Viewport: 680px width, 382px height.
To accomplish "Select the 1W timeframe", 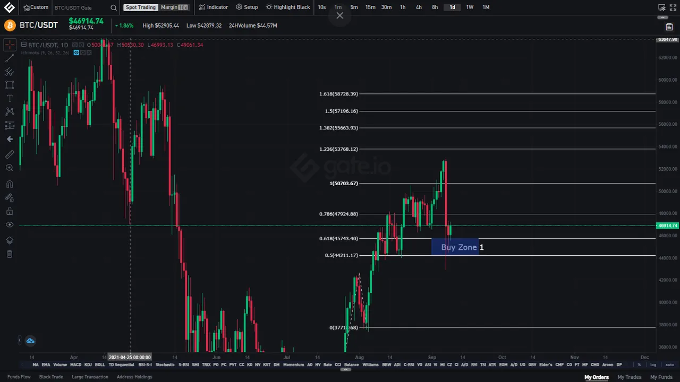I will (x=470, y=7).
